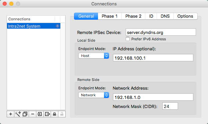Click the export connection icon
The image size is (208, 124).
[x=47, y=114]
